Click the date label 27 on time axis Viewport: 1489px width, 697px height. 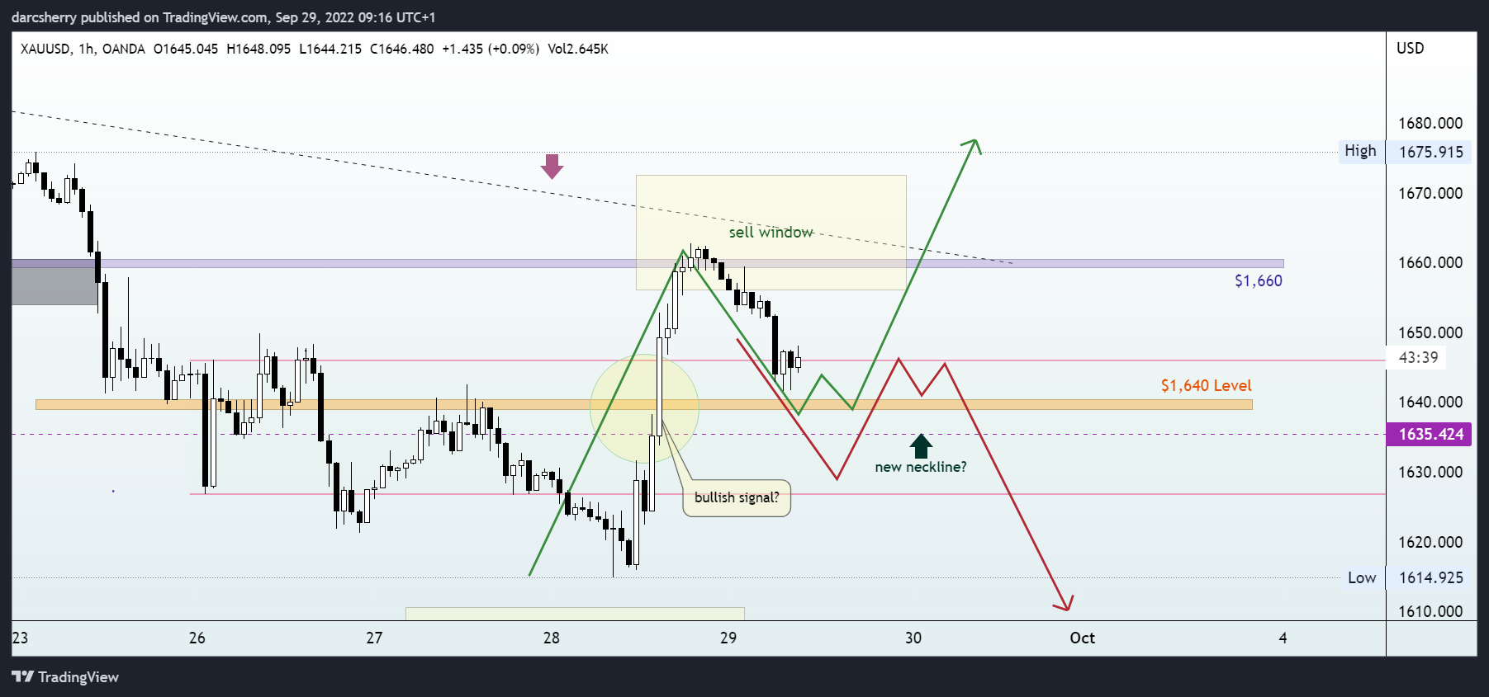point(374,638)
